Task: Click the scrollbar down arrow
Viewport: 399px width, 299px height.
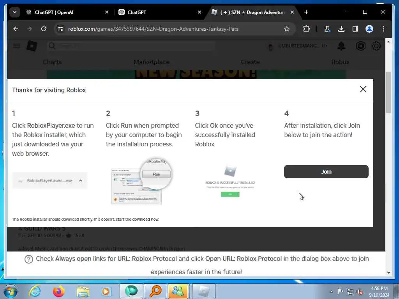Action: pyautogui.click(x=388, y=273)
